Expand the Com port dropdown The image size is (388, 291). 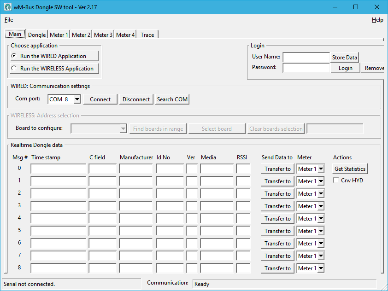[76, 99]
